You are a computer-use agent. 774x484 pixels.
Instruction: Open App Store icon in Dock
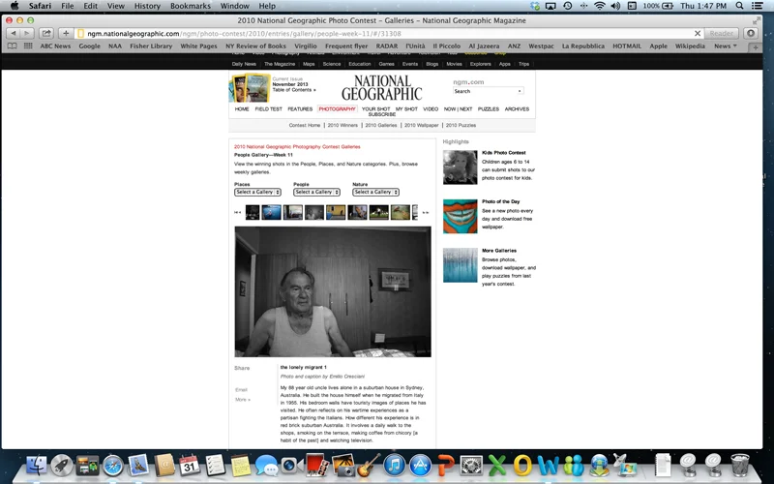coord(420,466)
